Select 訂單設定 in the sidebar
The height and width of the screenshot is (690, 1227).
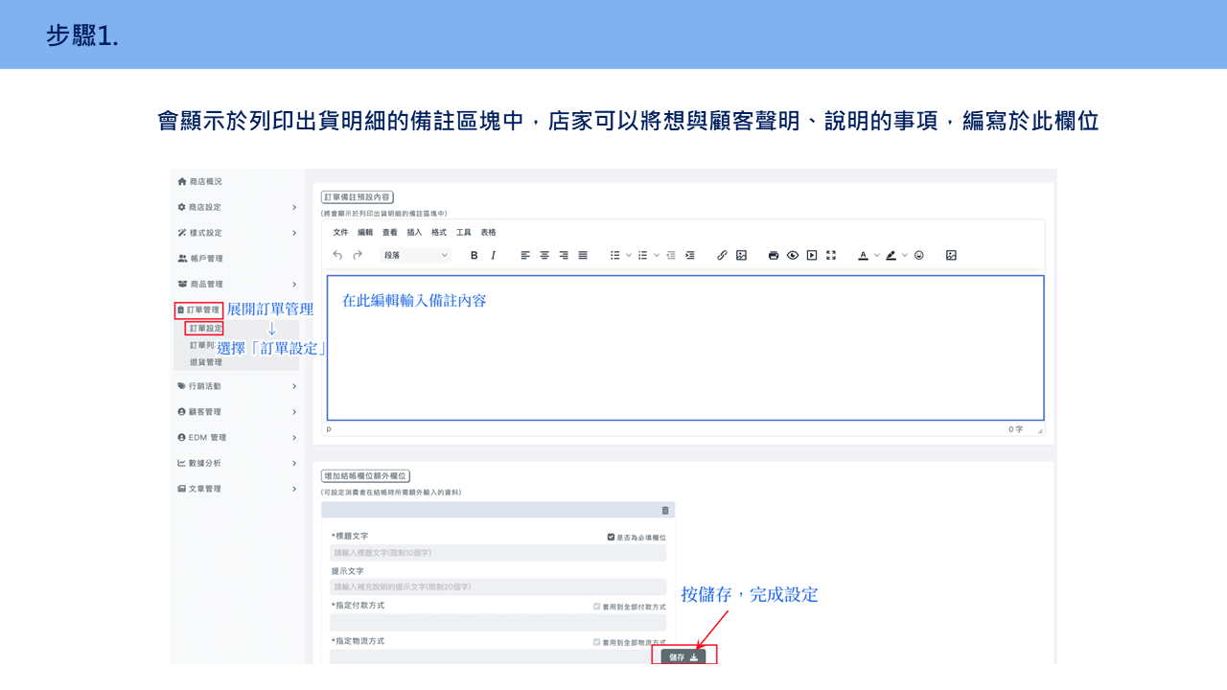point(206,328)
